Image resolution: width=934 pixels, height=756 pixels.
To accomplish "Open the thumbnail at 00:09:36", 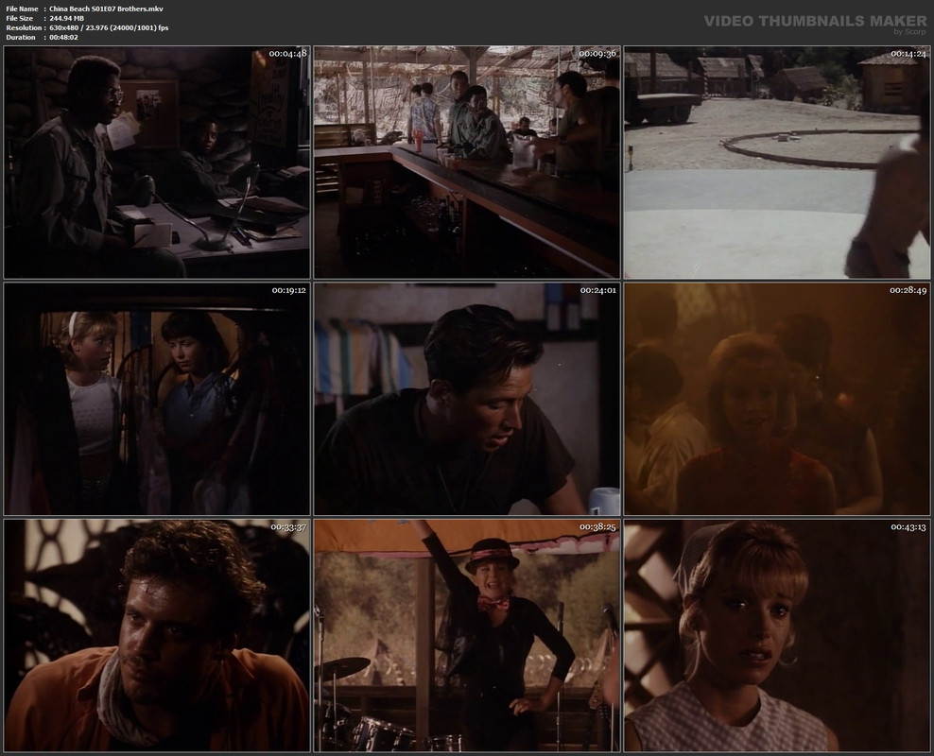I will [467, 163].
